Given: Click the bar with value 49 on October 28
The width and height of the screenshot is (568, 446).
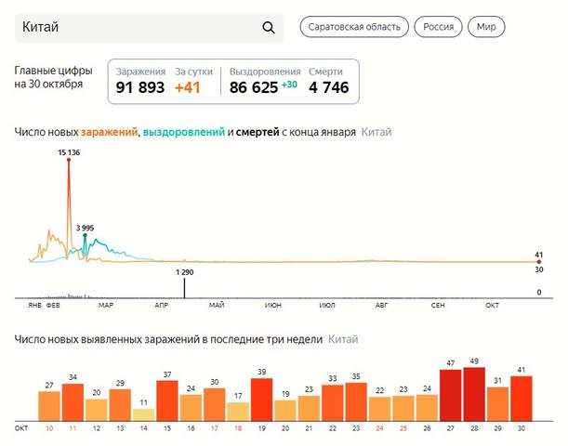Looking at the screenshot, I should (474, 395).
